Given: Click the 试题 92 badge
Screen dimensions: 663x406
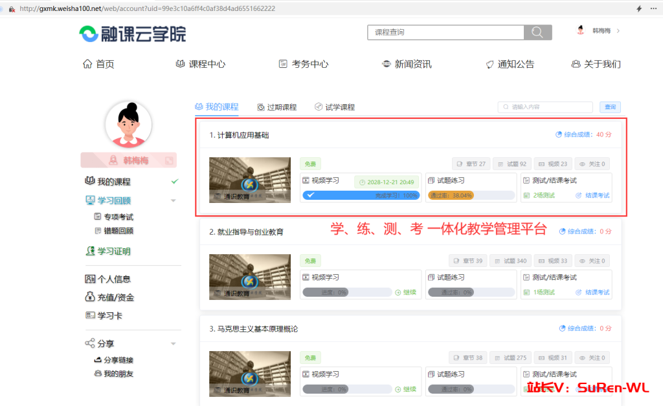Looking at the screenshot, I should 512,164.
